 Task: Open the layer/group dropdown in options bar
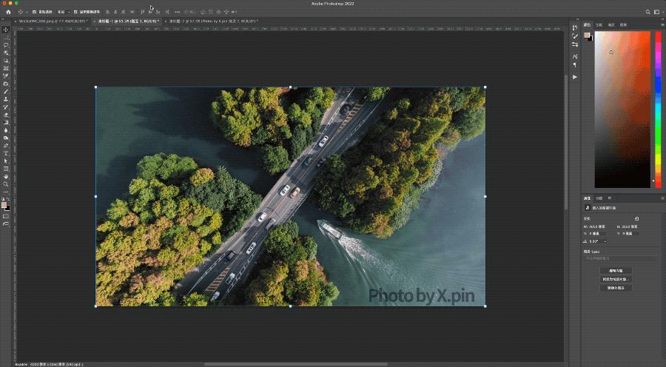pos(62,12)
